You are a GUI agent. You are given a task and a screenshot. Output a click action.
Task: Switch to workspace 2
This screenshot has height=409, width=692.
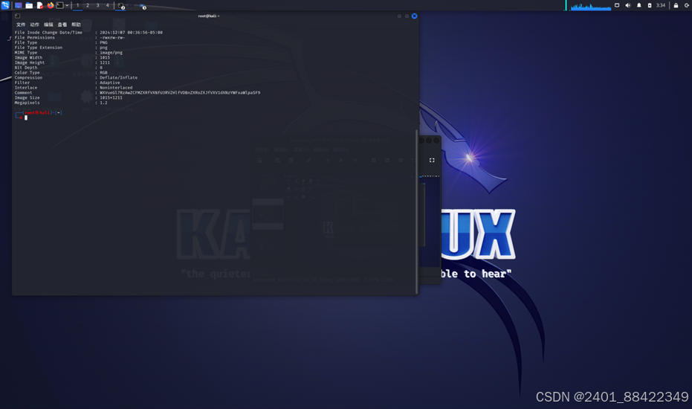88,5
